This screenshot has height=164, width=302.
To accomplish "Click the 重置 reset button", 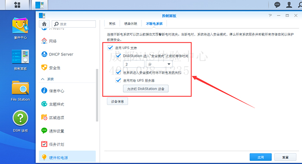I will click(x=285, y=157).
